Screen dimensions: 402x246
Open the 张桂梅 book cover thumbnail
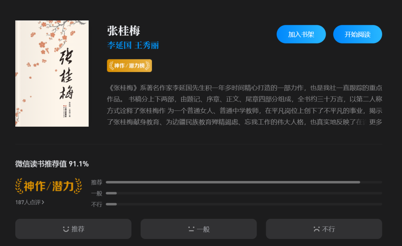tap(52, 74)
